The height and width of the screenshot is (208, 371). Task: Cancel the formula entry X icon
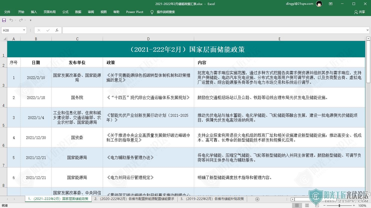(x=39, y=30)
